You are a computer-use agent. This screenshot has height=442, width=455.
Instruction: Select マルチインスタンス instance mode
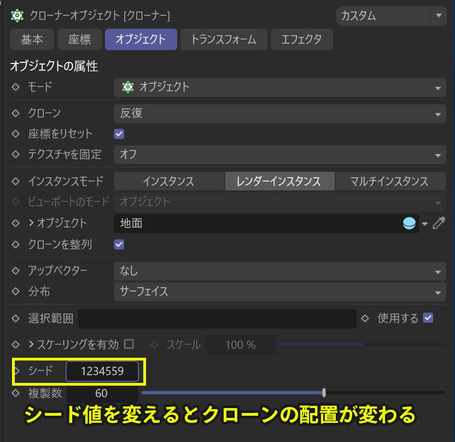(x=390, y=182)
